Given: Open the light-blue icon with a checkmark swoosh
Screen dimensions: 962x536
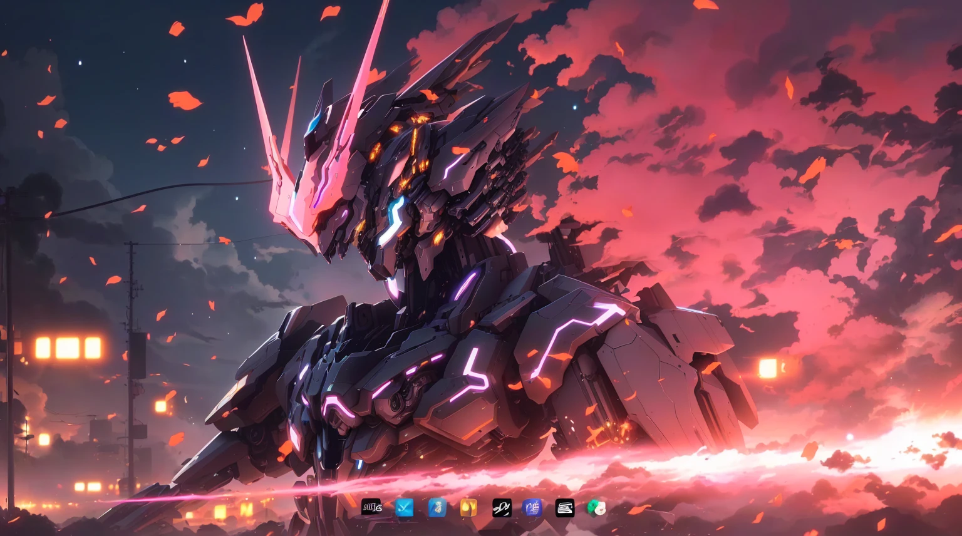Looking at the screenshot, I should click(405, 507).
